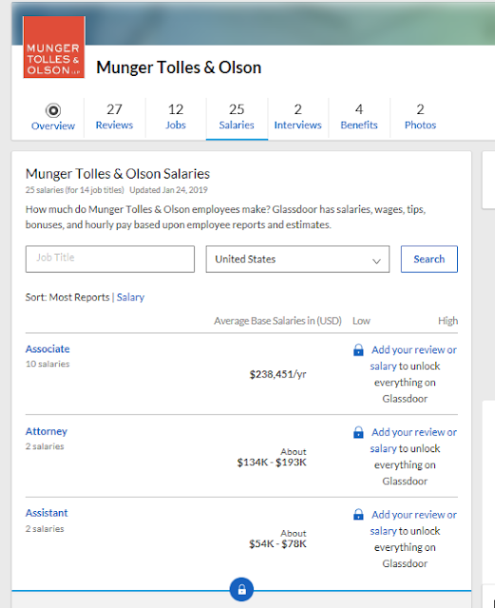
Task: Click the '2 salaries' count under Attorney
Action: [x=45, y=446]
